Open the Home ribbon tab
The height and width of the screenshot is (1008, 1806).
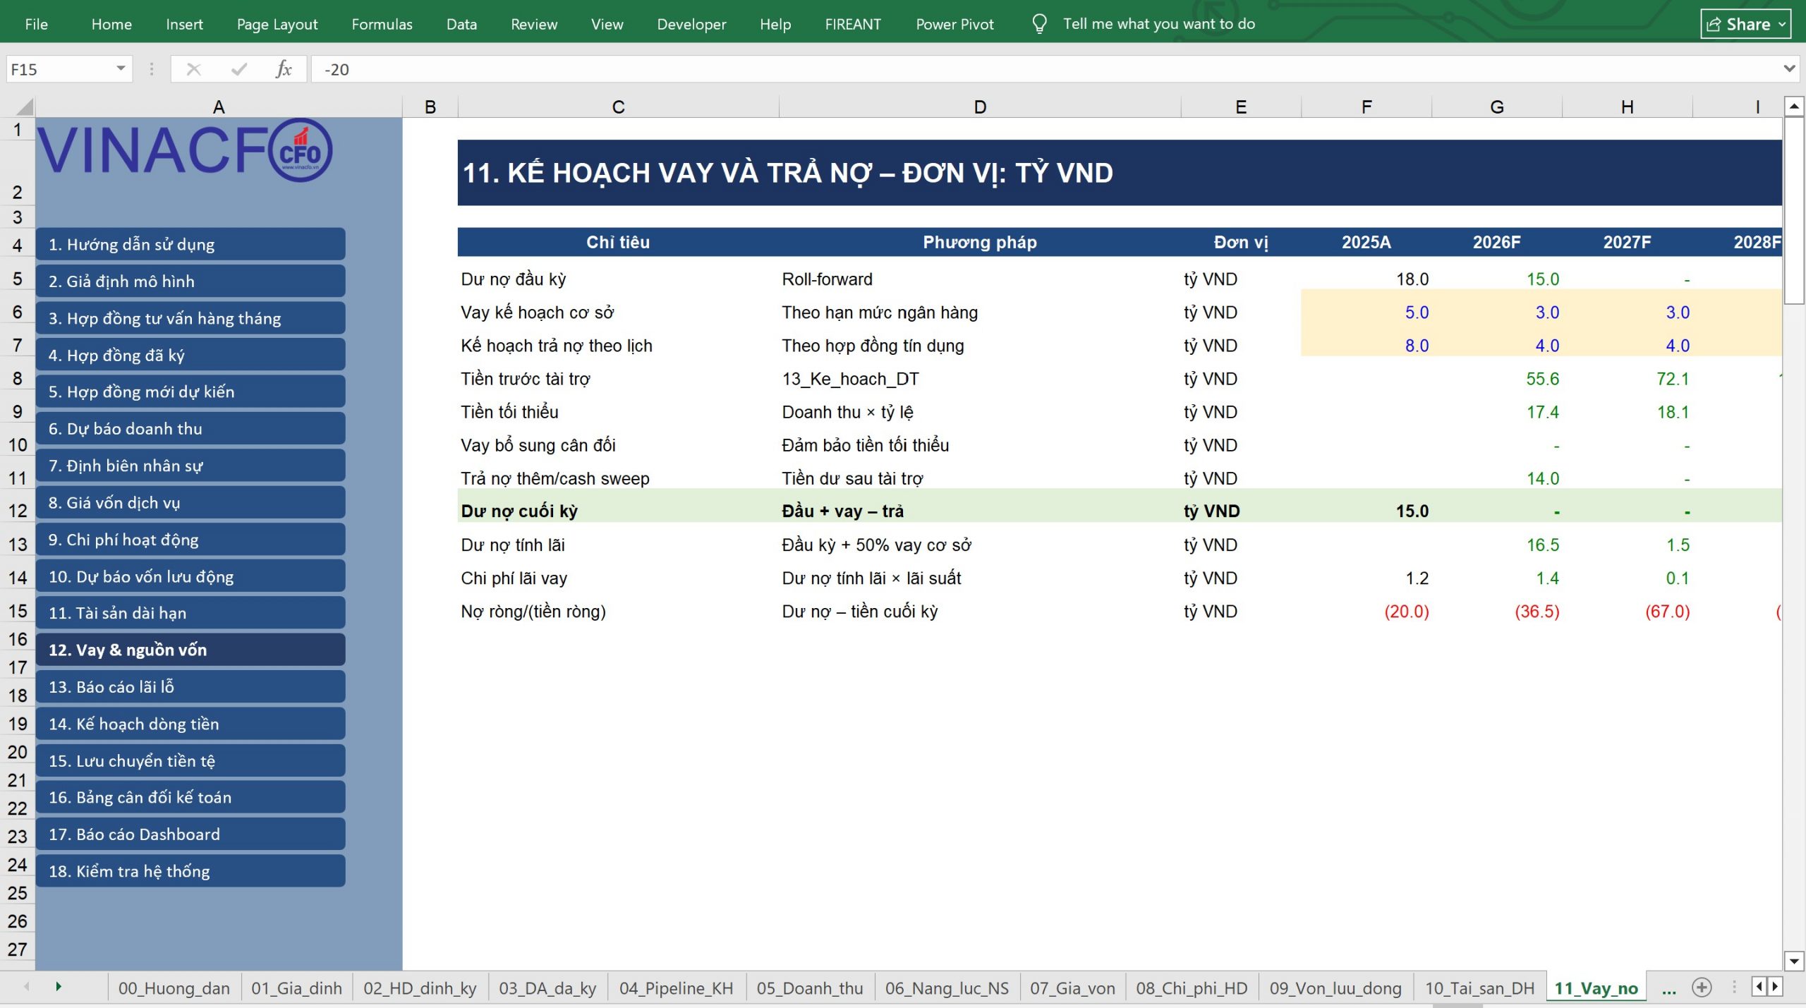coord(111,24)
